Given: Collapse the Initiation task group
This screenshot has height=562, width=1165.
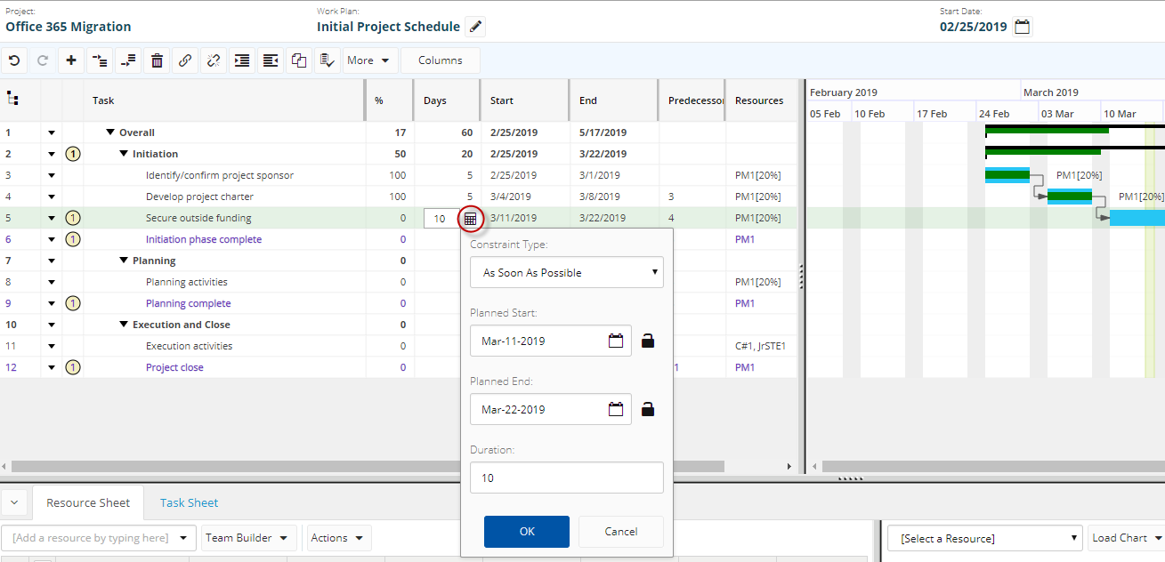Looking at the screenshot, I should click(x=124, y=154).
